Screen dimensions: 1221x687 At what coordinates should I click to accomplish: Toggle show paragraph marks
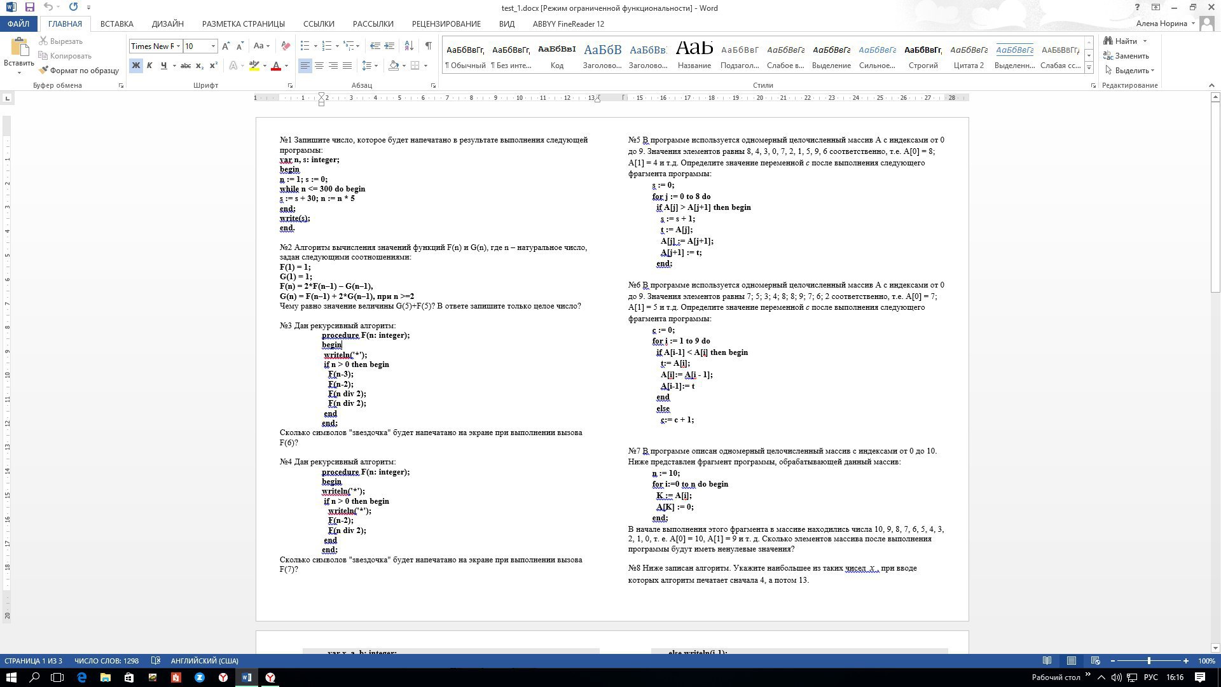click(x=428, y=46)
